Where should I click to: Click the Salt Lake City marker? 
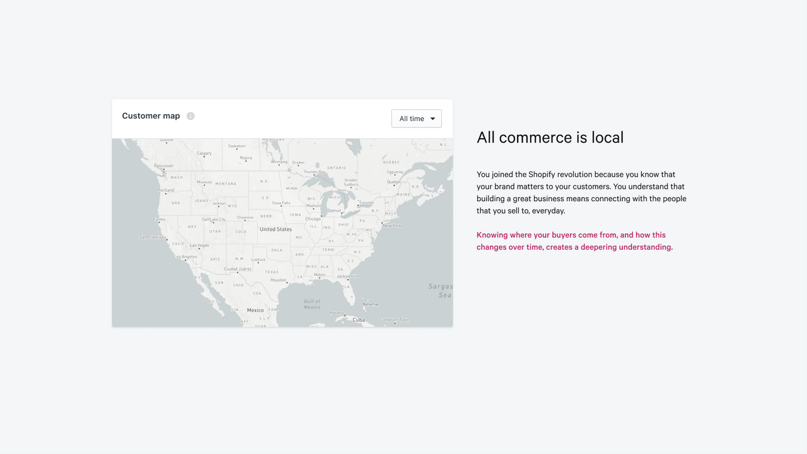tap(214, 222)
